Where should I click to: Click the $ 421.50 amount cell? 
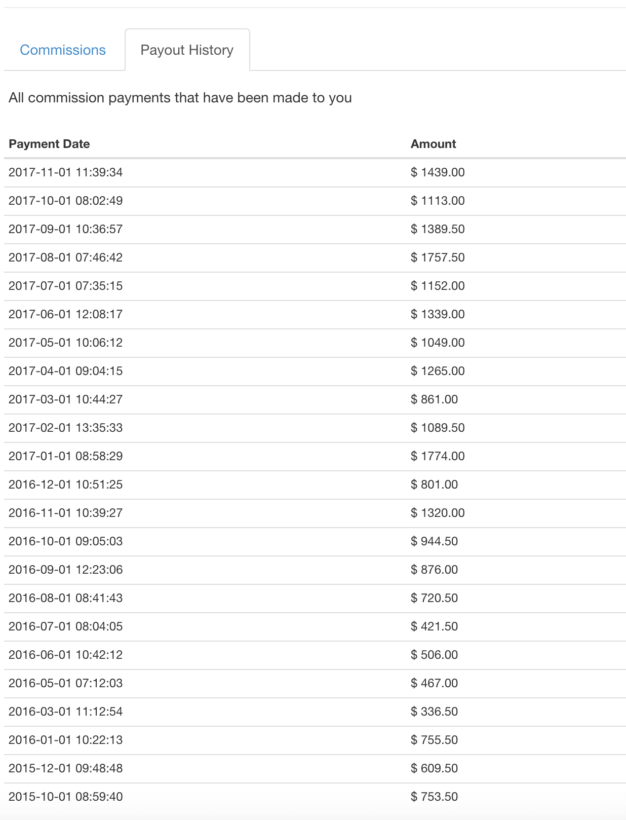pyautogui.click(x=434, y=626)
